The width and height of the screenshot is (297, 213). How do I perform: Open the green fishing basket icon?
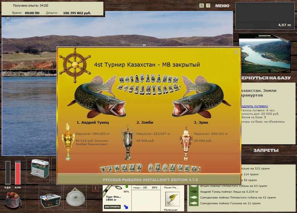click(x=50, y=201)
